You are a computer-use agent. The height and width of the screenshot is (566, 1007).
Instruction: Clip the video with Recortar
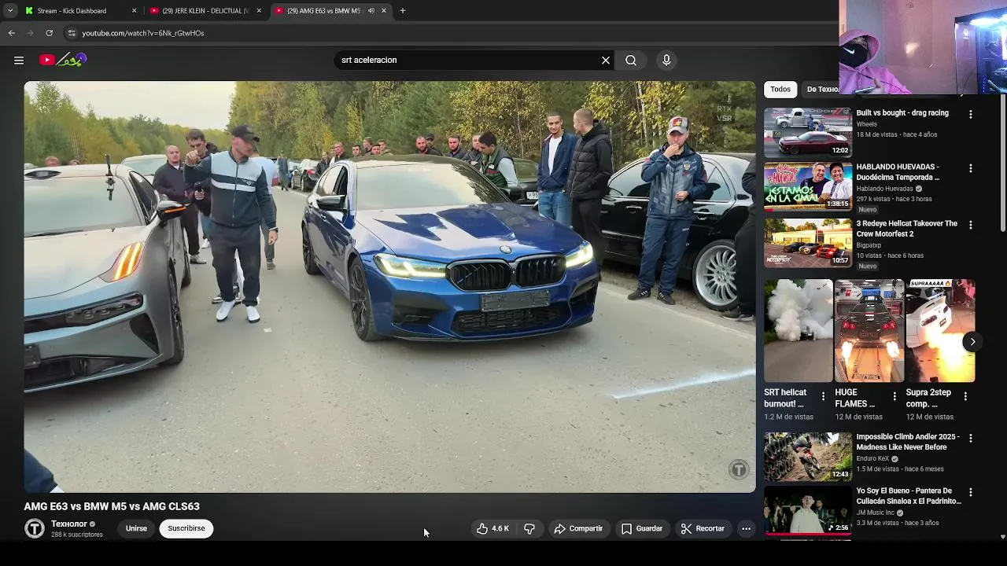point(703,529)
